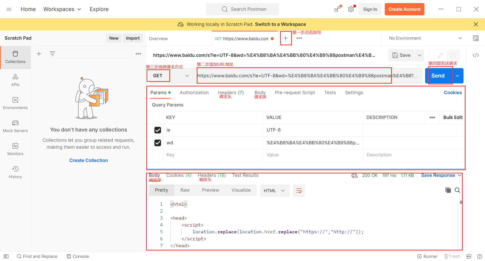Expand the Save options arrow

pyautogui.click(x=420, y=55)
